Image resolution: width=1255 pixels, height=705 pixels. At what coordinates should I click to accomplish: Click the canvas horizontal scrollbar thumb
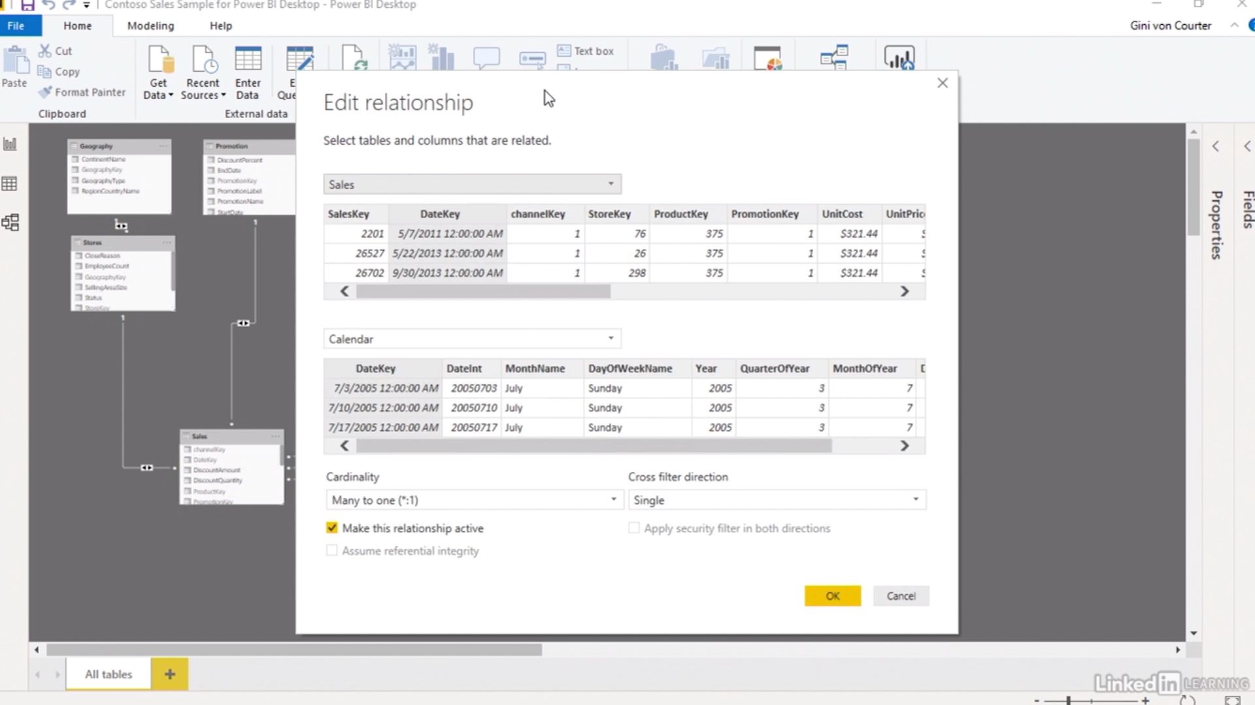click(294, 650)
